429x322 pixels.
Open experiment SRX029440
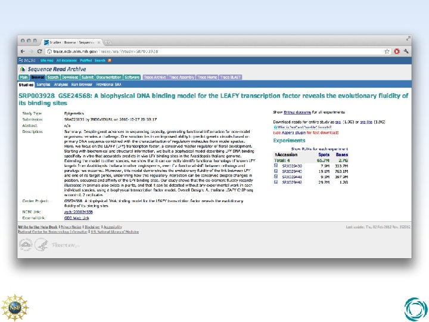coord(292,171)
